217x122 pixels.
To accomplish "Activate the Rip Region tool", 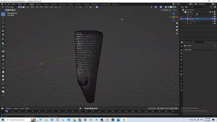I will [x=3, y=96].
